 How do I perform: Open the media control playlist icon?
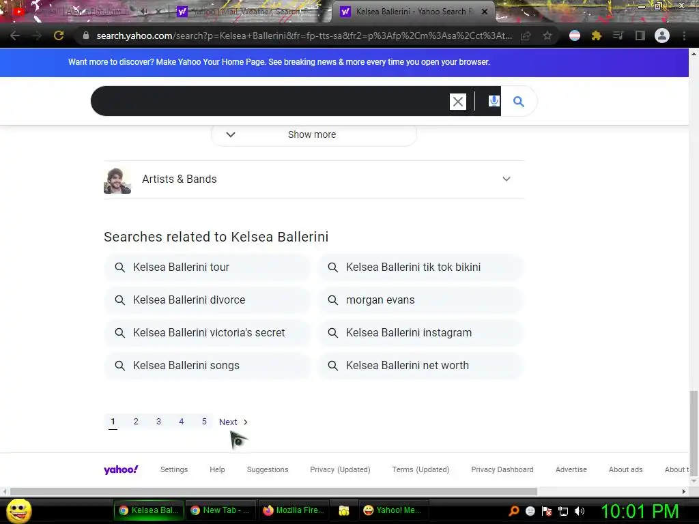[618, 35]
